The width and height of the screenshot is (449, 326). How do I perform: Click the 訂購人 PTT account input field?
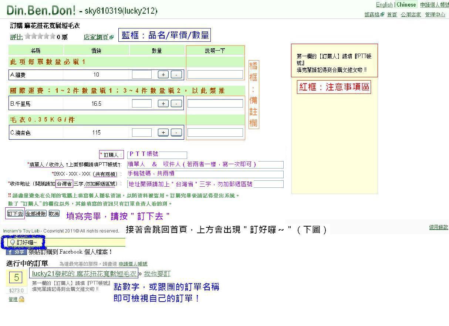coord(157,154)
